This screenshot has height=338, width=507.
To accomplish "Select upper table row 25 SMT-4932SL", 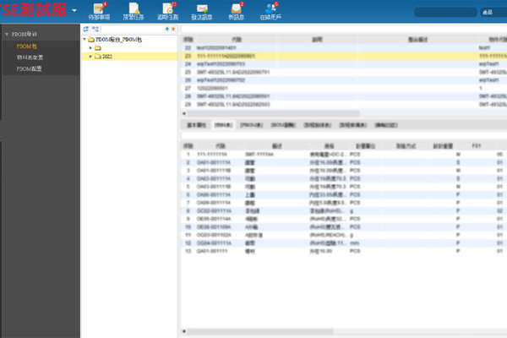I will (x=344, y=72).
